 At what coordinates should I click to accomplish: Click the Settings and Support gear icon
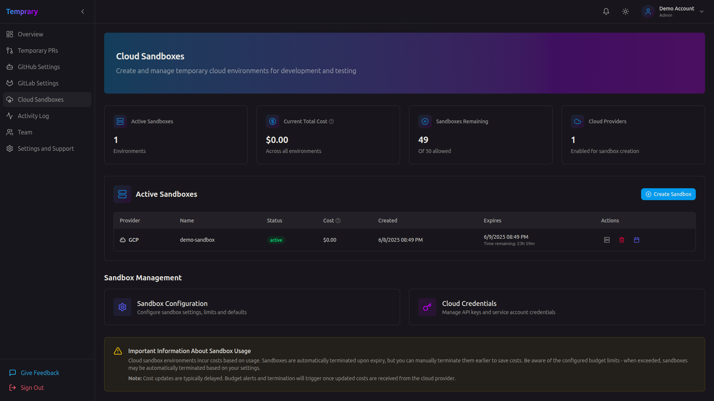tap(10, 149)
